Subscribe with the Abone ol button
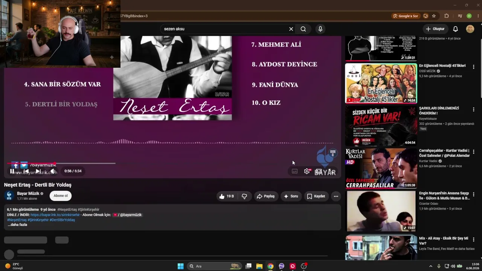482x271 pixels. (61, 196)
